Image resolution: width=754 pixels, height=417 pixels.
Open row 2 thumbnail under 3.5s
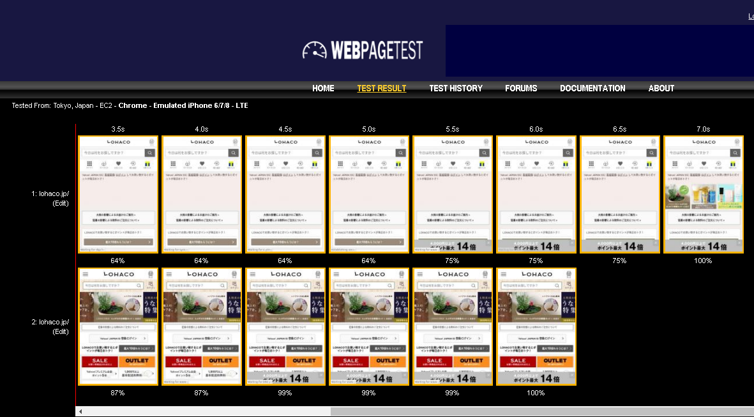click(118, 326)
